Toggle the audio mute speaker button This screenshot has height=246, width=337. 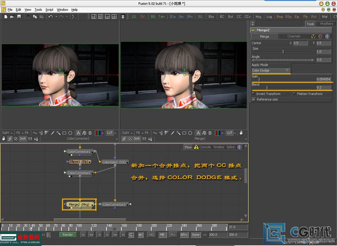click(x=141, y=235)
